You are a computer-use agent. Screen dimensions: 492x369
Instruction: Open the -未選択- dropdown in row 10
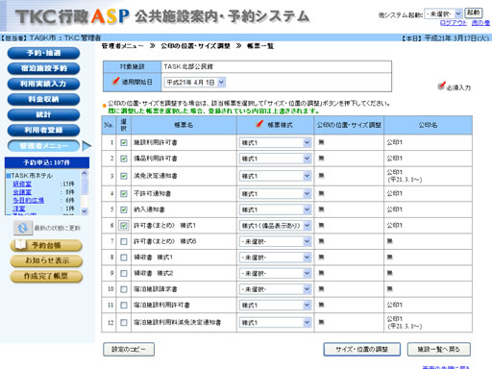click(x=275, y=289)
